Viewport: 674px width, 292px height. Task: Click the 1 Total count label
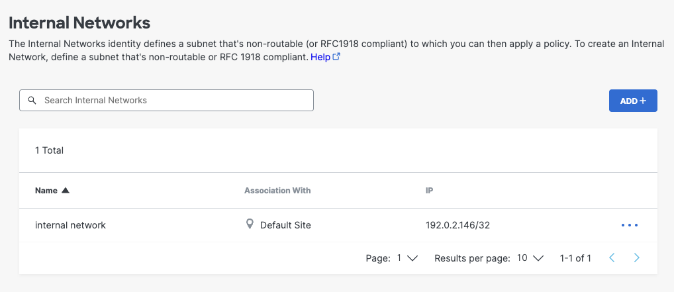tap(49, 150)
